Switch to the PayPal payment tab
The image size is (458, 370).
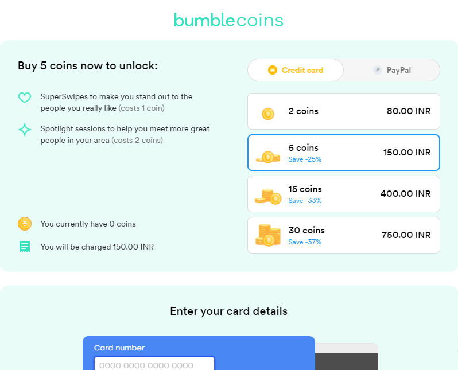[x=392, y=70]
